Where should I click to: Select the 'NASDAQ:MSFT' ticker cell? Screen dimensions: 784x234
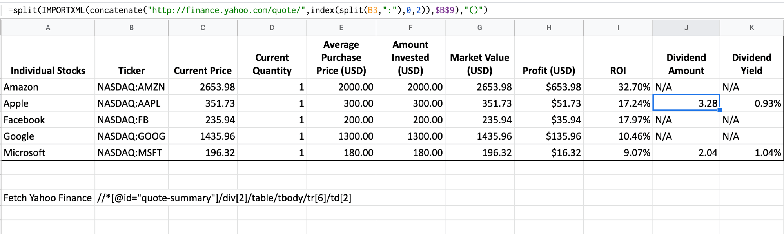point(131,152)
